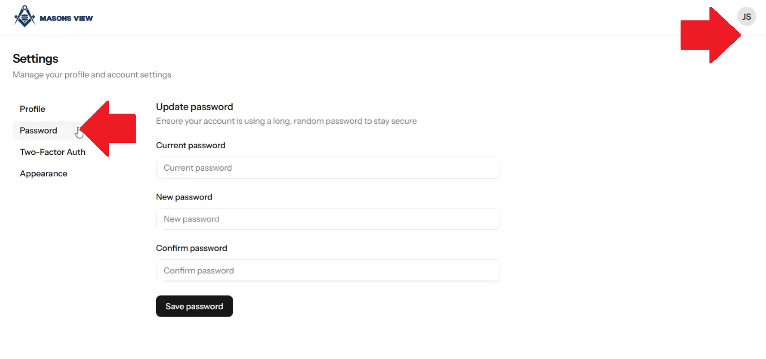Image resolution: width=766 pixels, height=359 pixels.
Task: Click the 'Manage your profile and account settings' subtitle
Action: [x=92, y=75]
